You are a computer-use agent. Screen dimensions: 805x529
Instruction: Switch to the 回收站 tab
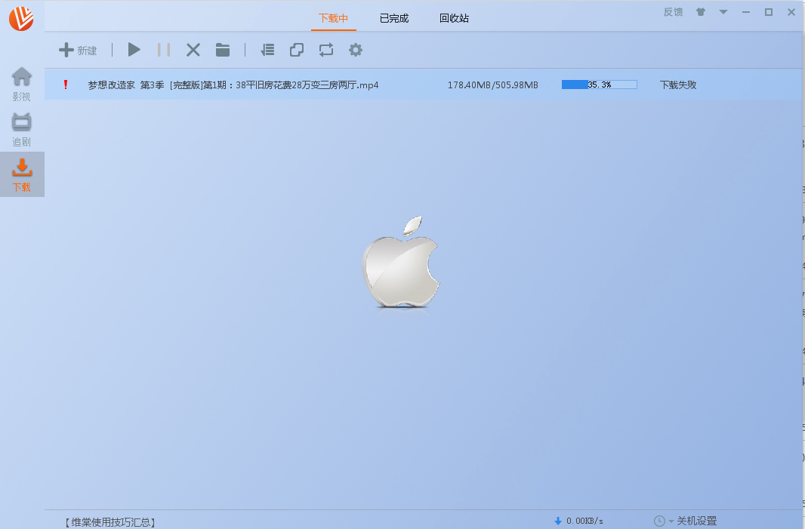pyautogui.click(x=454, y=18)
